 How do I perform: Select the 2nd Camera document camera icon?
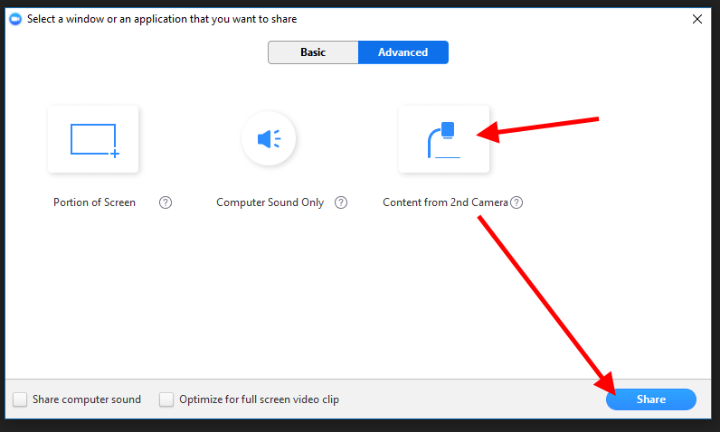click(x=443, y=139)
